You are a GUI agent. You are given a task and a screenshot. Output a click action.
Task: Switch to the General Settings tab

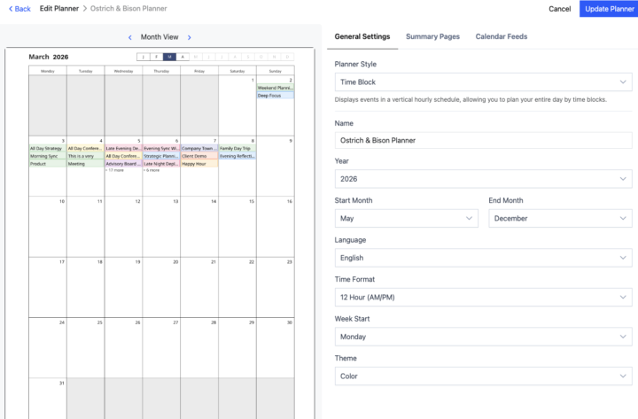point(362,36)
